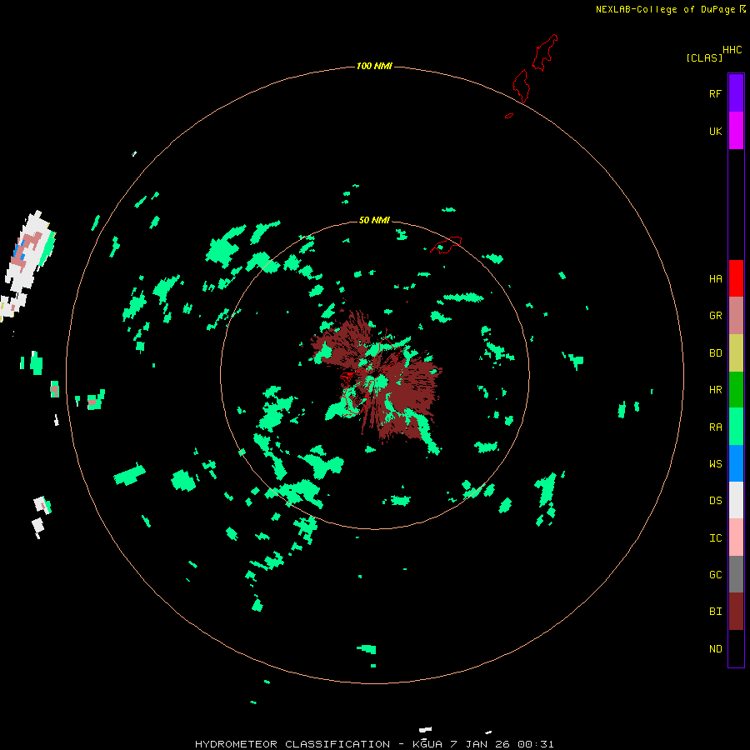This screenshot has width=750, height=750.
Task: Click the HYDROMETEOR CLASSIFICATION title text
Action: (x=292, y=744)
